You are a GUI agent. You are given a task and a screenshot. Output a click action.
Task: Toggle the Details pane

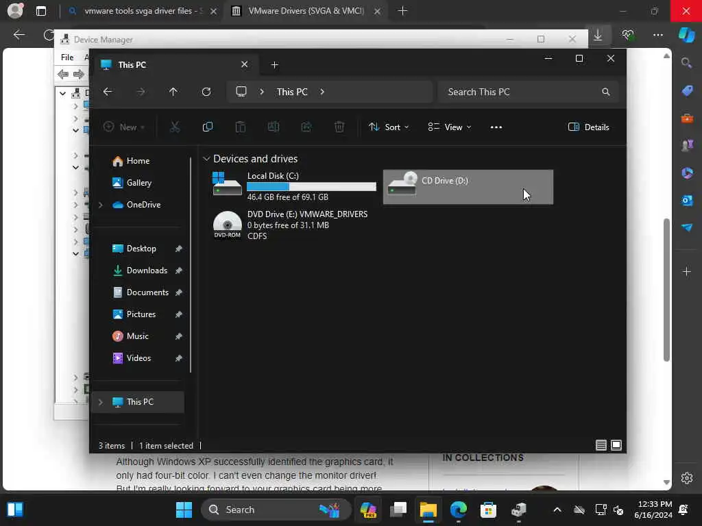point(588,127)
